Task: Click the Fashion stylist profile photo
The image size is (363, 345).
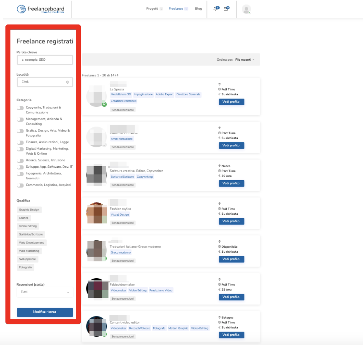Action: point(97,213)
